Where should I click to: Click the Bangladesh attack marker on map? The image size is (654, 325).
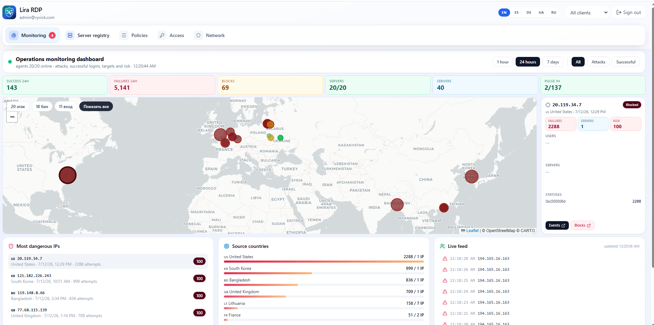397,205
